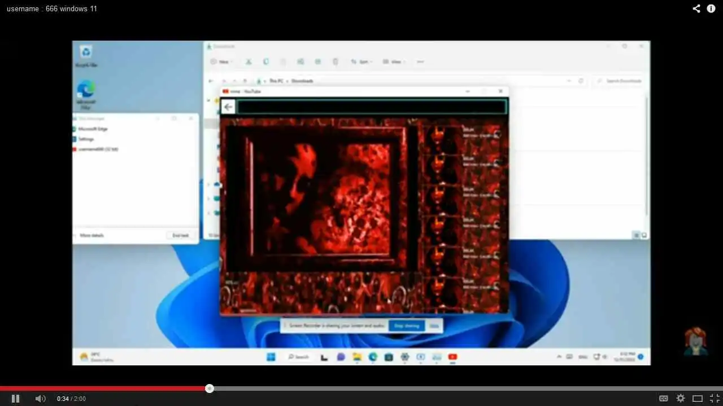The height and width of the screenshot is (406, 723).
Task: Click the taskbar clock and date
Action: [x=624, y=357]
